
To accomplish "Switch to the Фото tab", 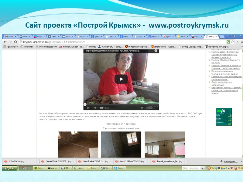I will tap(197, 36).
